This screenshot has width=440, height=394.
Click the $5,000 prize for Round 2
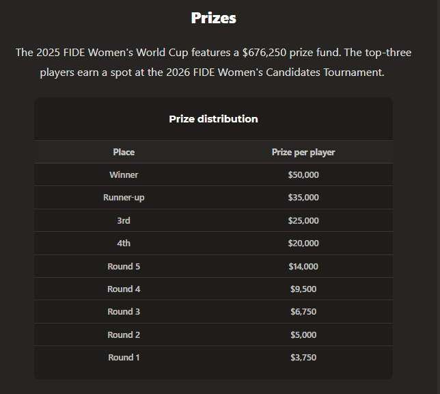pos(303,334)
